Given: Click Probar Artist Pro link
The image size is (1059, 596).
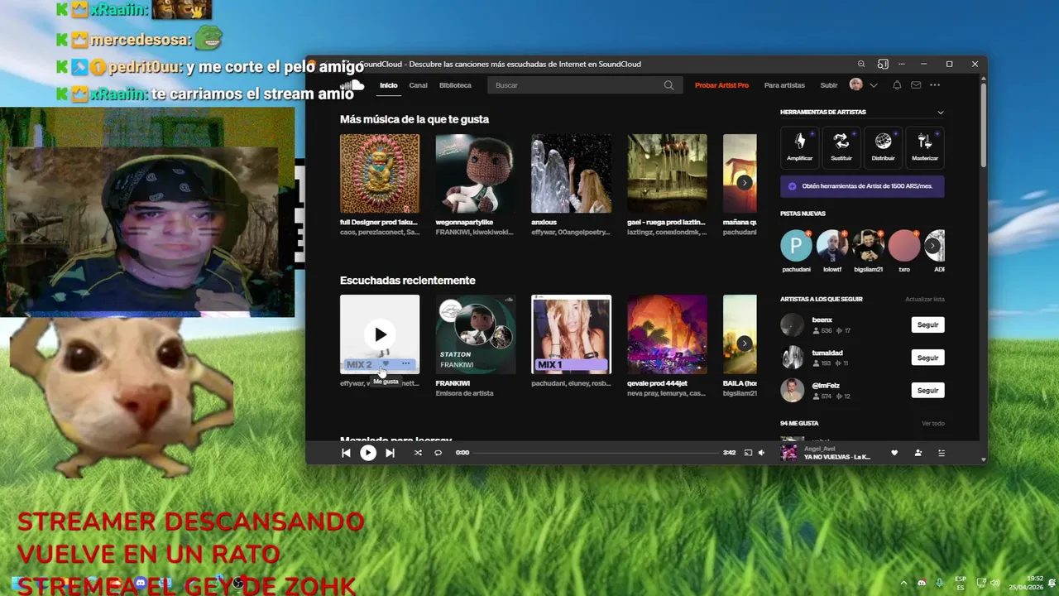Looking at the screenshot, I should point(721,85).
